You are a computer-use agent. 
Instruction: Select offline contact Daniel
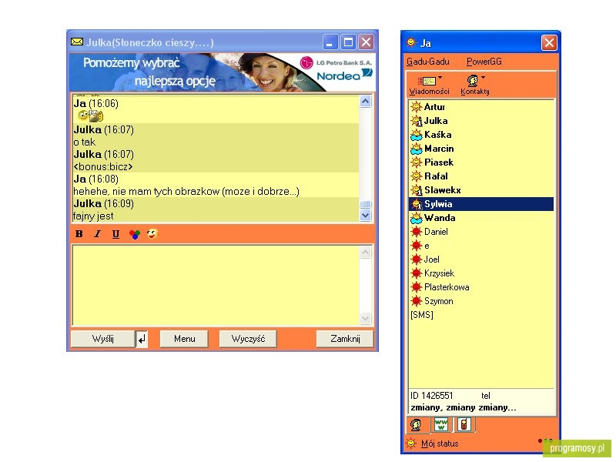point(481,232)
